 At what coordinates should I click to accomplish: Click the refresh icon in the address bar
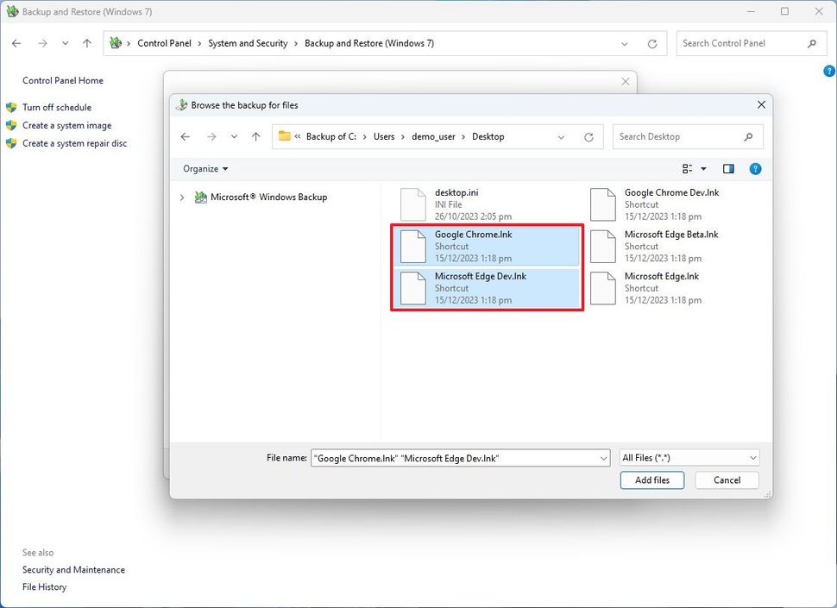coord(588,136)
